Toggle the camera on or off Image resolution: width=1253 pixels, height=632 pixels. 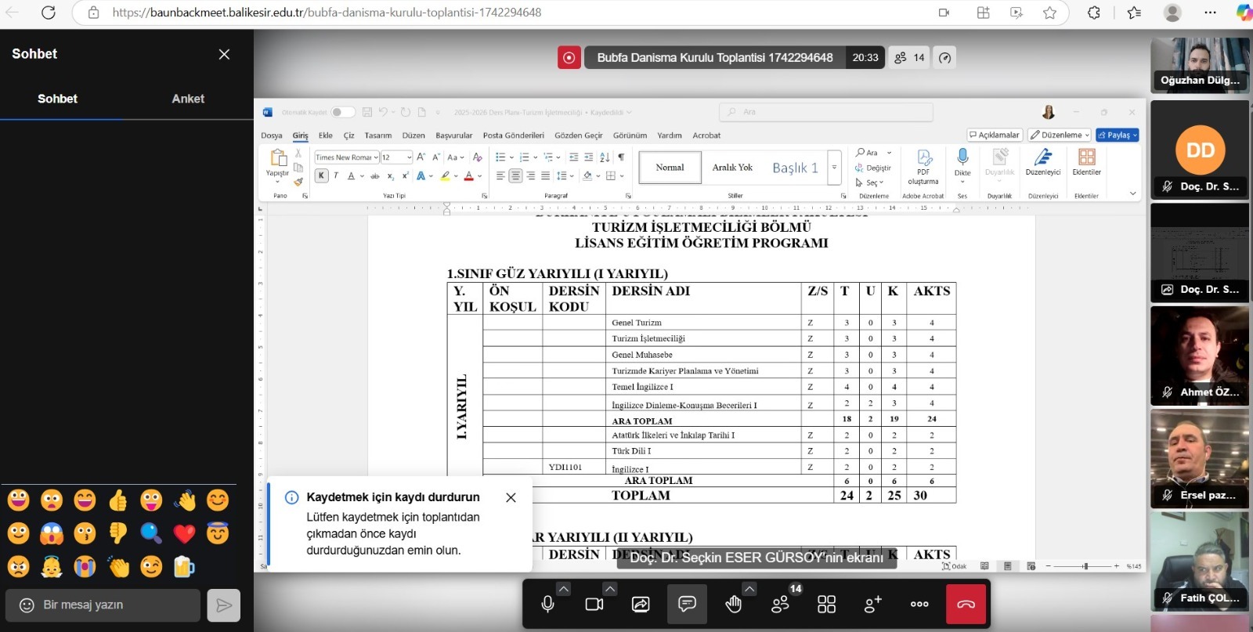[594, 604]
